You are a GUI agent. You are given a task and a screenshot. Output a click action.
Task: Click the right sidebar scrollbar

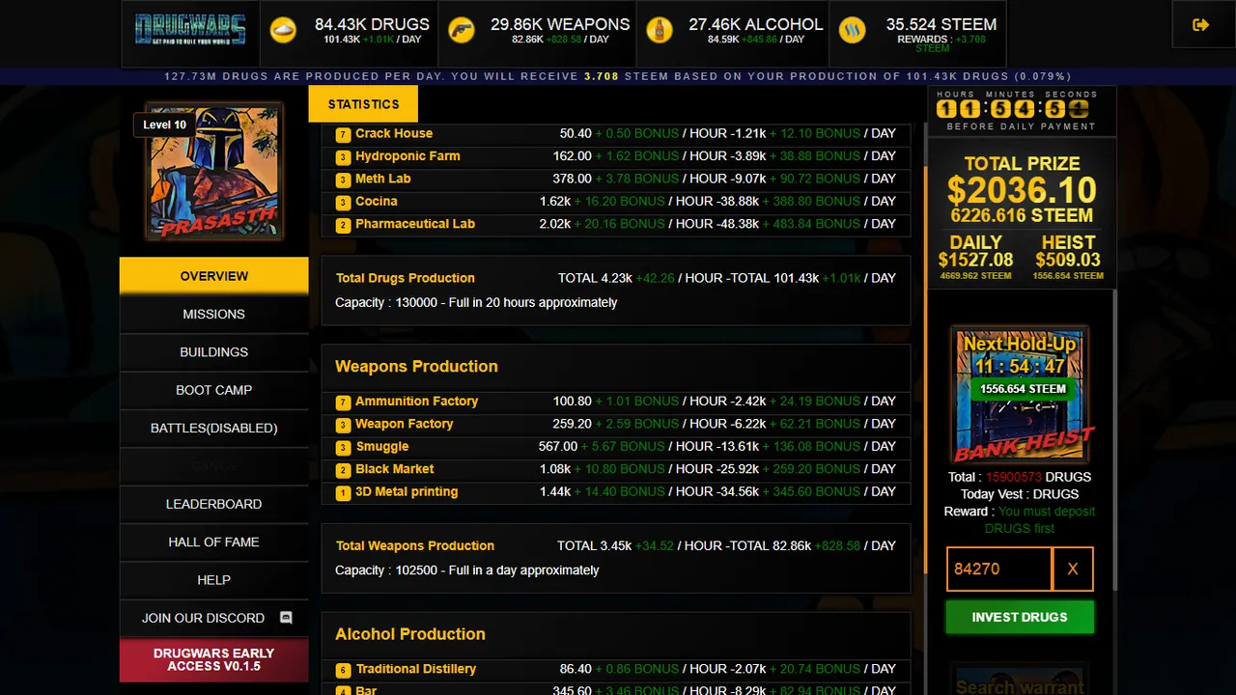coord(1114,439)
